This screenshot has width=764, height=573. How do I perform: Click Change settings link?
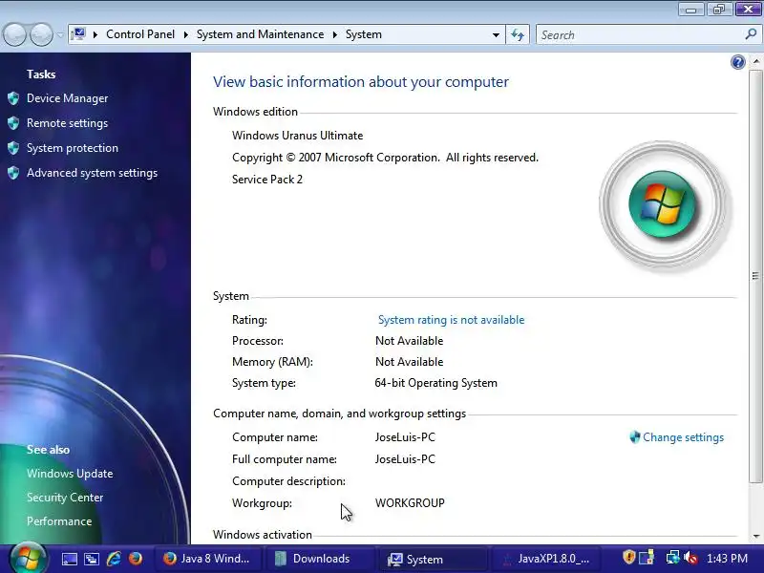click(x=683, y=437)
